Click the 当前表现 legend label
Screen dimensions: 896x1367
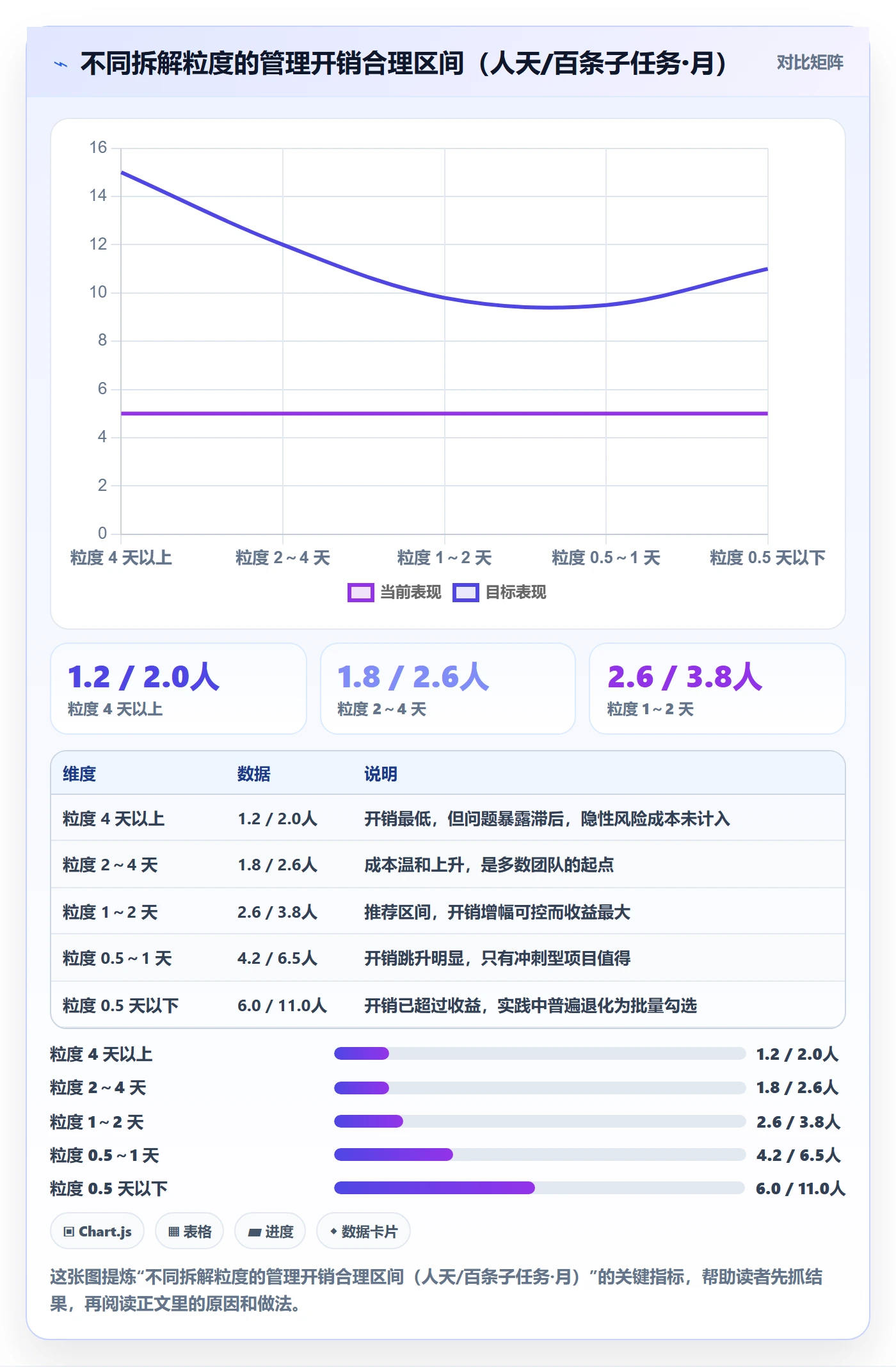click(x=410, y=593)
